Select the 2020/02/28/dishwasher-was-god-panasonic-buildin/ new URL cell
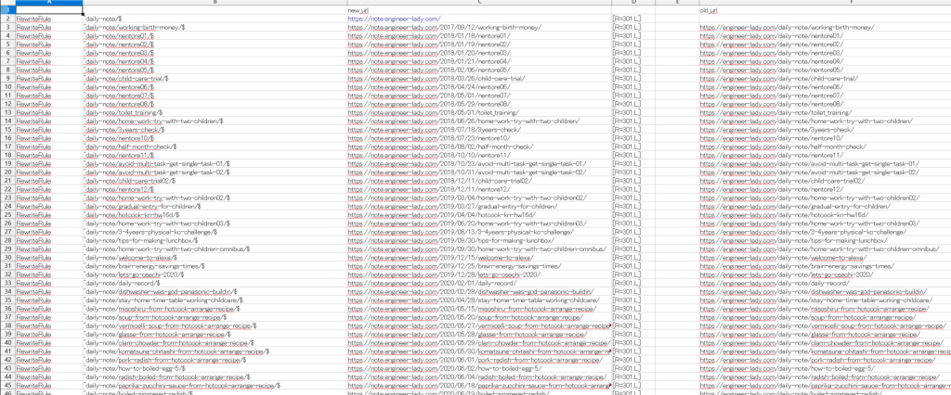The width and height of the screenshot is (951, 395). click(479, 291)
